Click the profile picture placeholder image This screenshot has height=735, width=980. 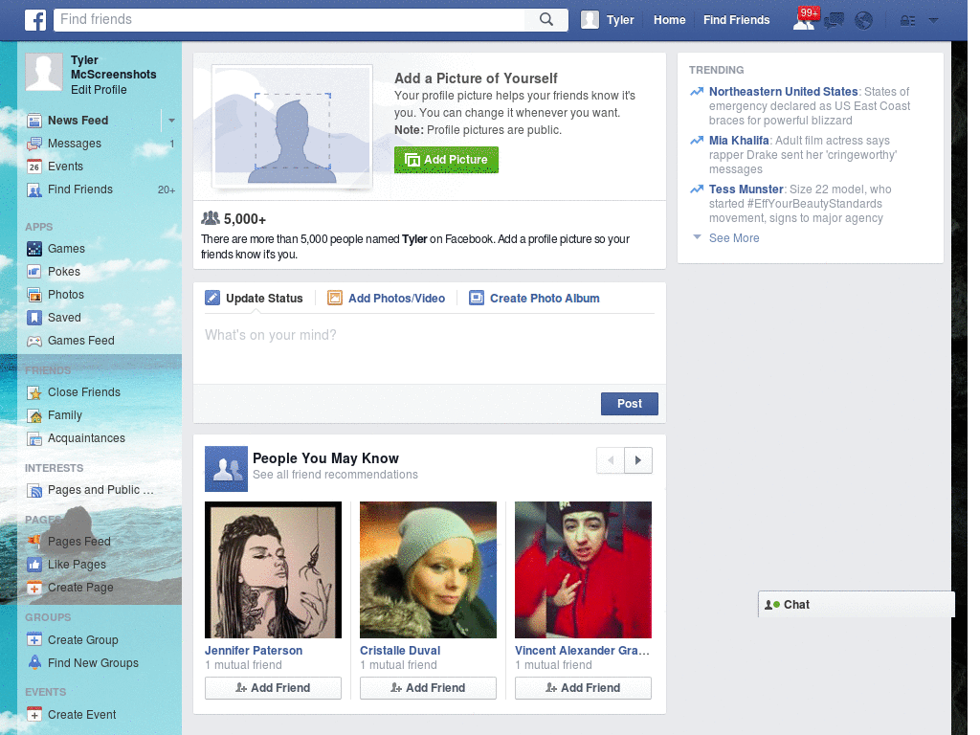click(292, 126)
